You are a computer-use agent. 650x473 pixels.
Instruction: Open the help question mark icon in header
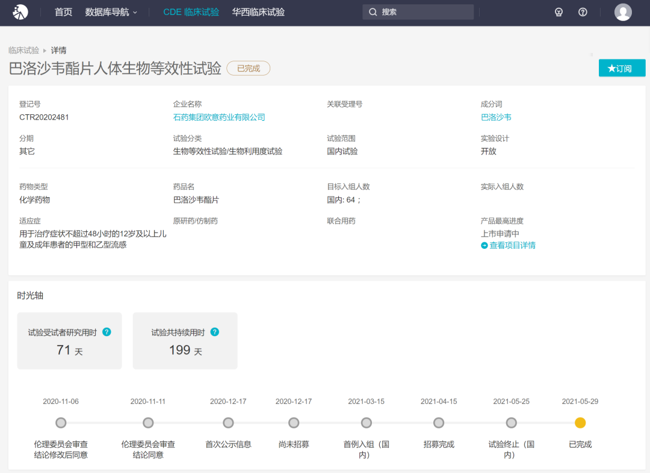(x=583, y=12)
